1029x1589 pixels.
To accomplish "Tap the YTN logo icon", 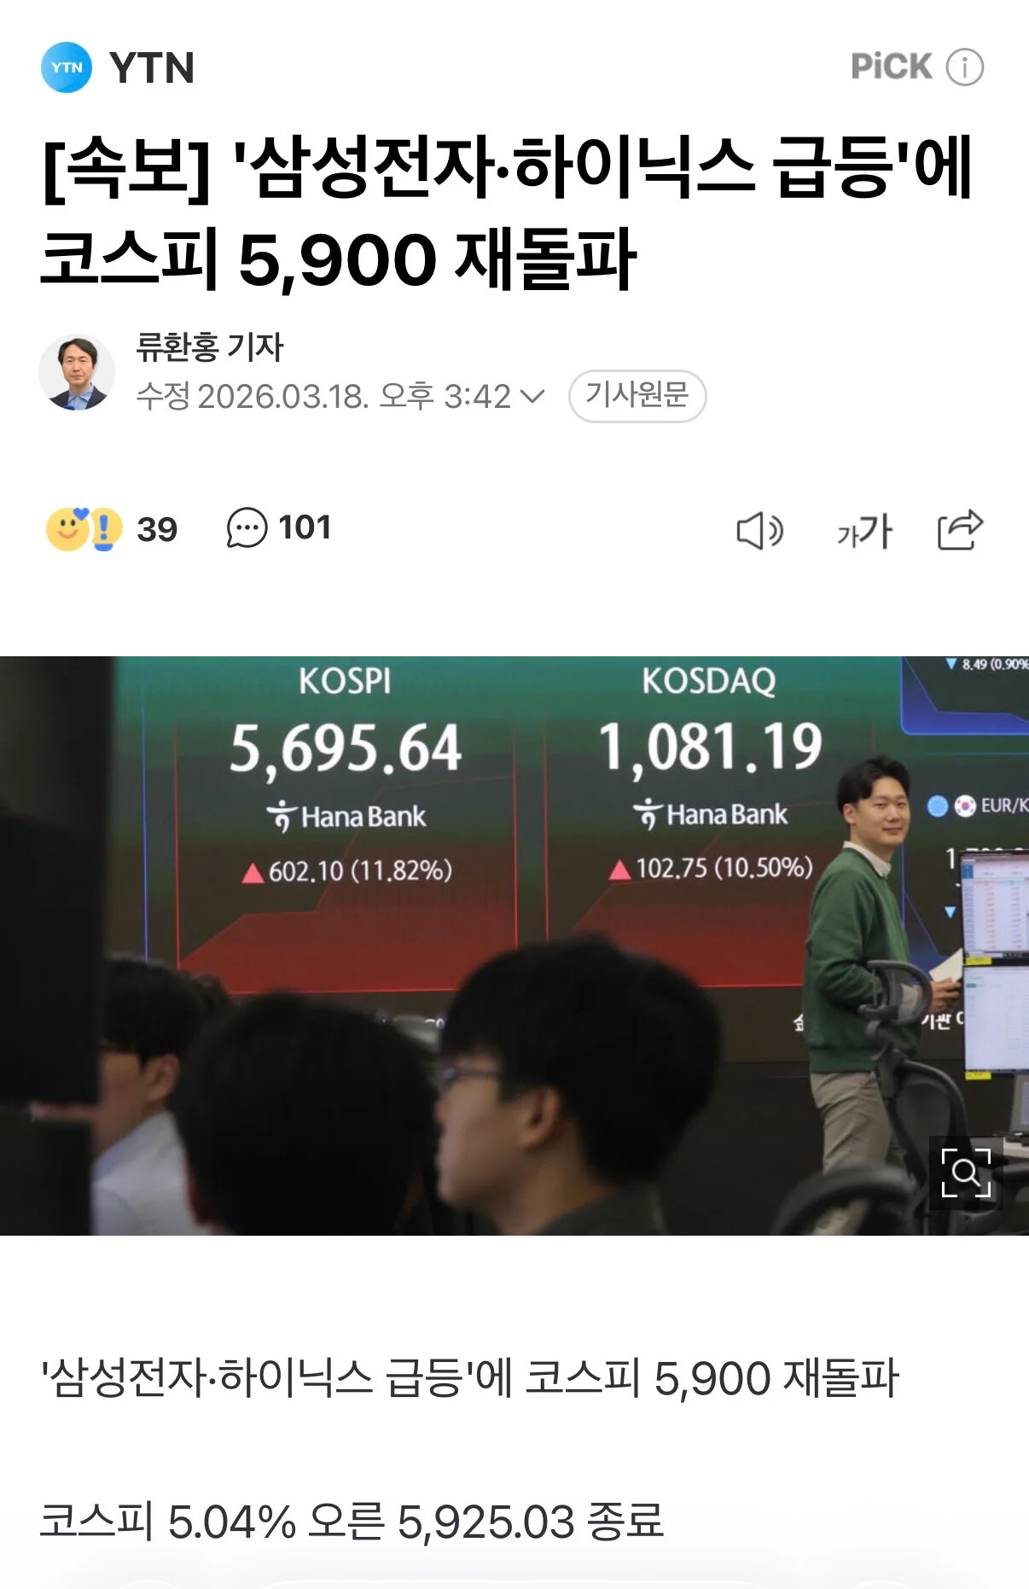I will click(x=67, y=67).
